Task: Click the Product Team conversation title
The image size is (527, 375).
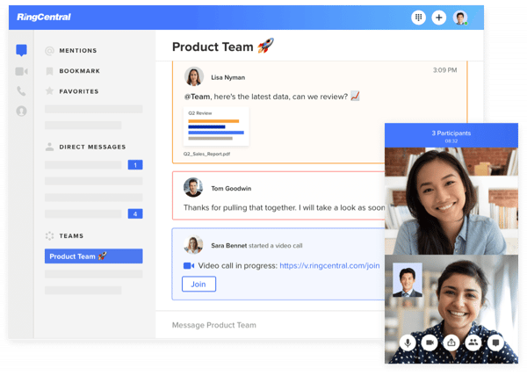Action: (x=223, y=47)
